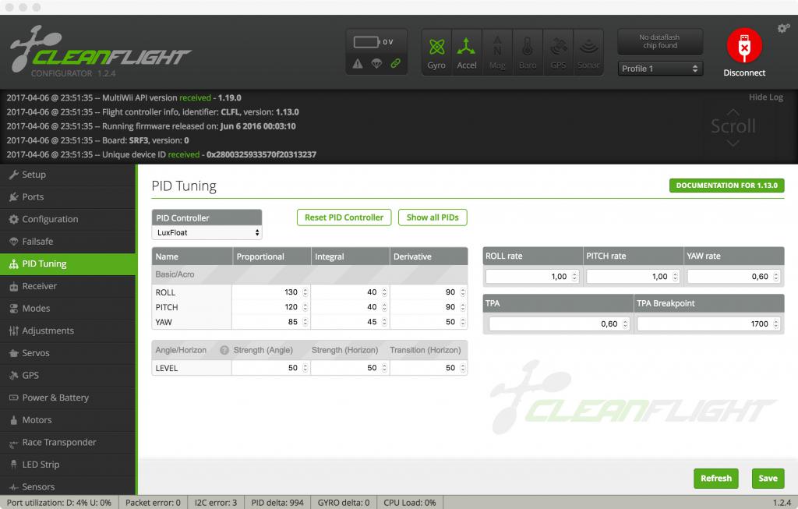
Task: Open the Sensors tab
Action: tap(68, 487)
